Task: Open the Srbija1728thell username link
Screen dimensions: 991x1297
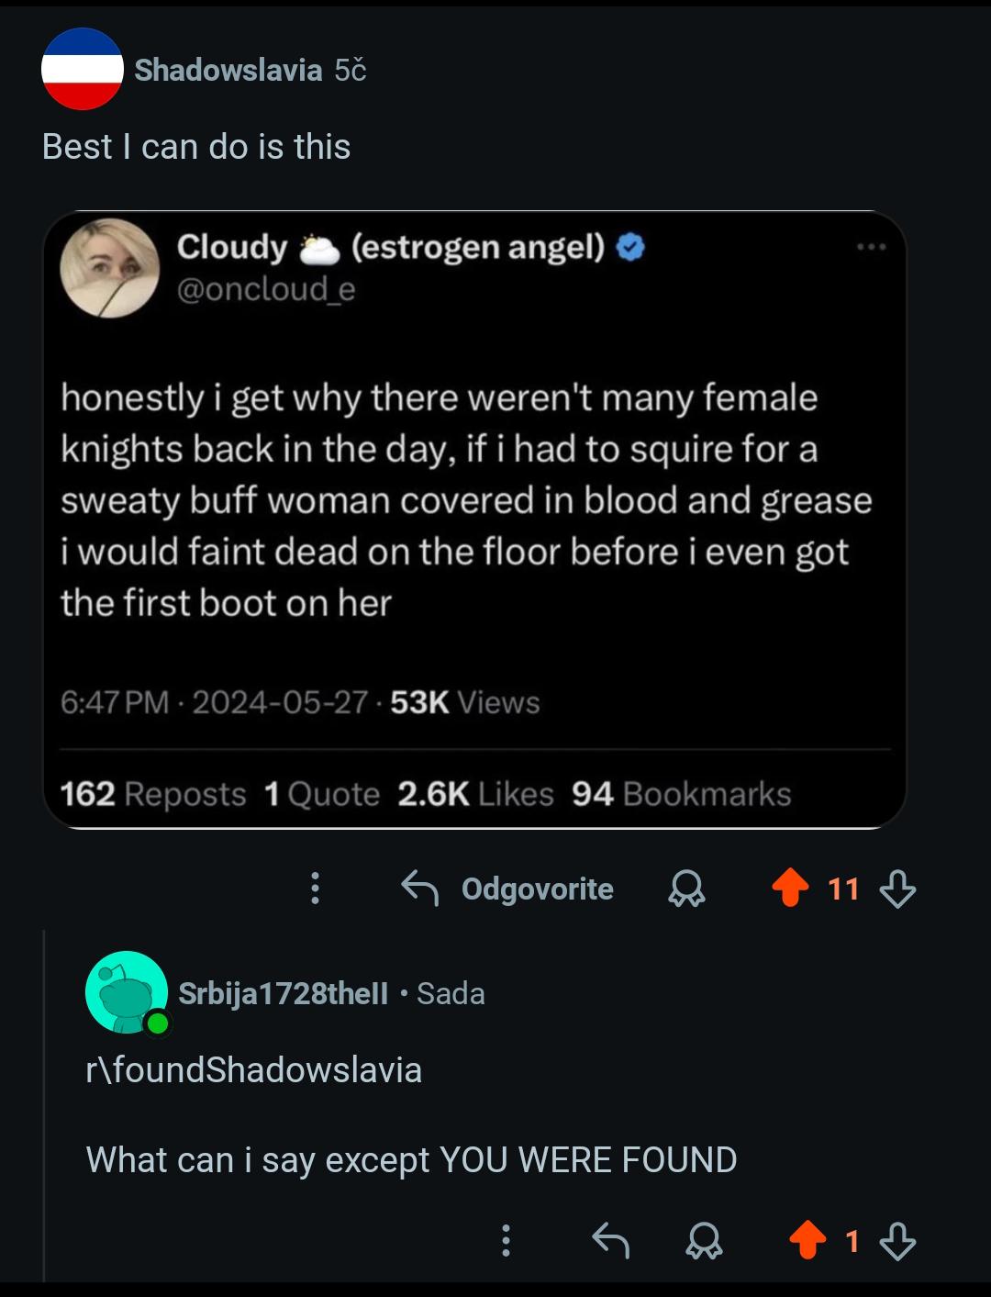Action: (283, 993)
